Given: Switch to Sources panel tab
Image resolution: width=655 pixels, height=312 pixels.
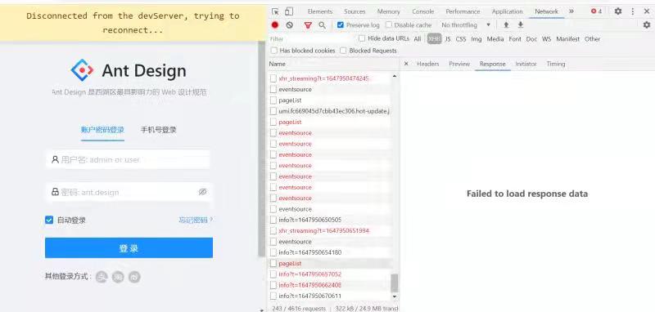Looking at the screenshot, I should pos(355,11).
